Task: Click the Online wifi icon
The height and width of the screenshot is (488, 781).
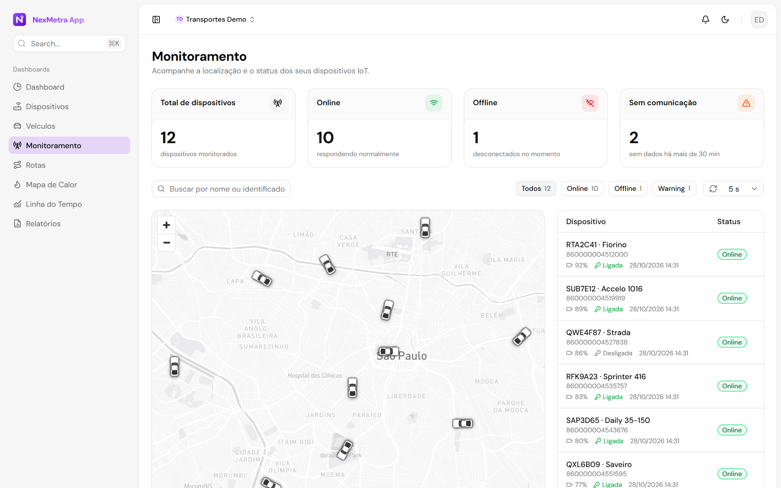Action: click(434, 103)
